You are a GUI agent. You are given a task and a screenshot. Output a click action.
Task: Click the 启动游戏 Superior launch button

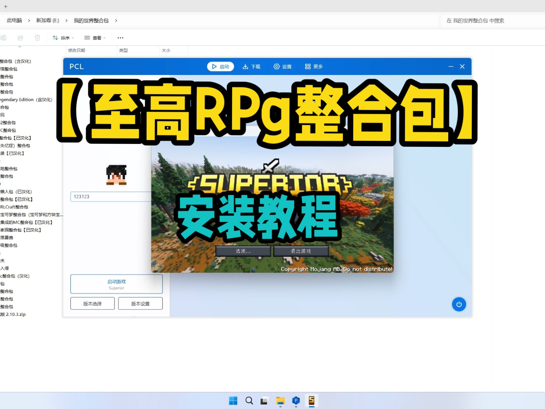pyautogui.click(x=116, y=284)
